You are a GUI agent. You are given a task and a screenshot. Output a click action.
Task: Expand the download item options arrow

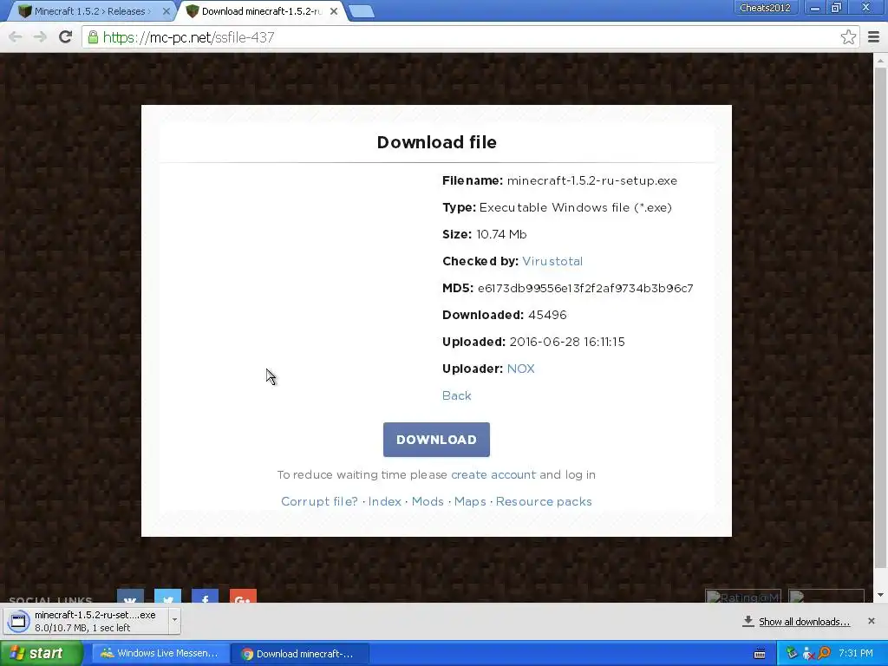click(174, 620)
